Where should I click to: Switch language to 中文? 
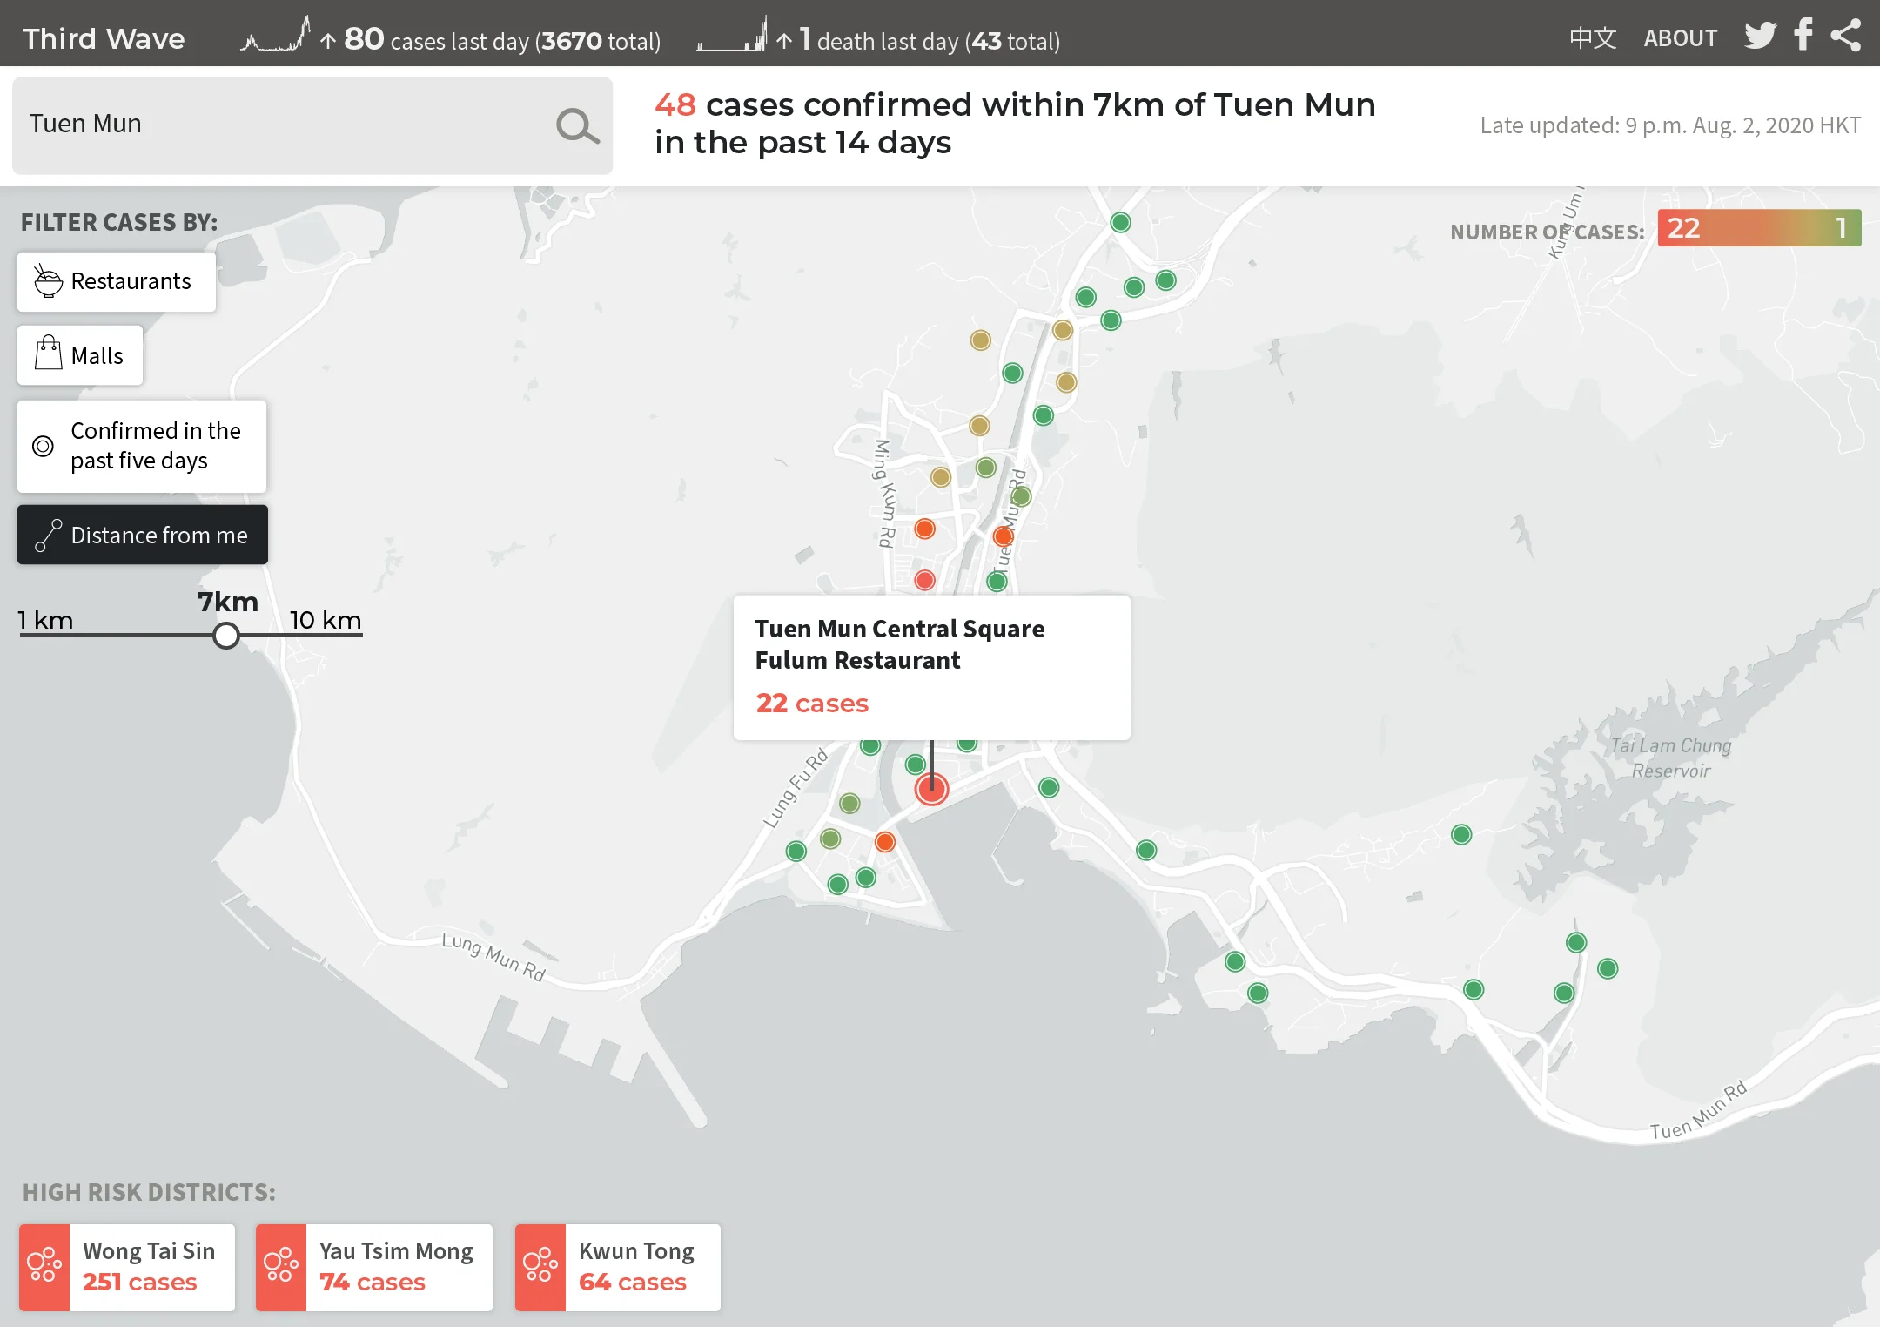1592,38
